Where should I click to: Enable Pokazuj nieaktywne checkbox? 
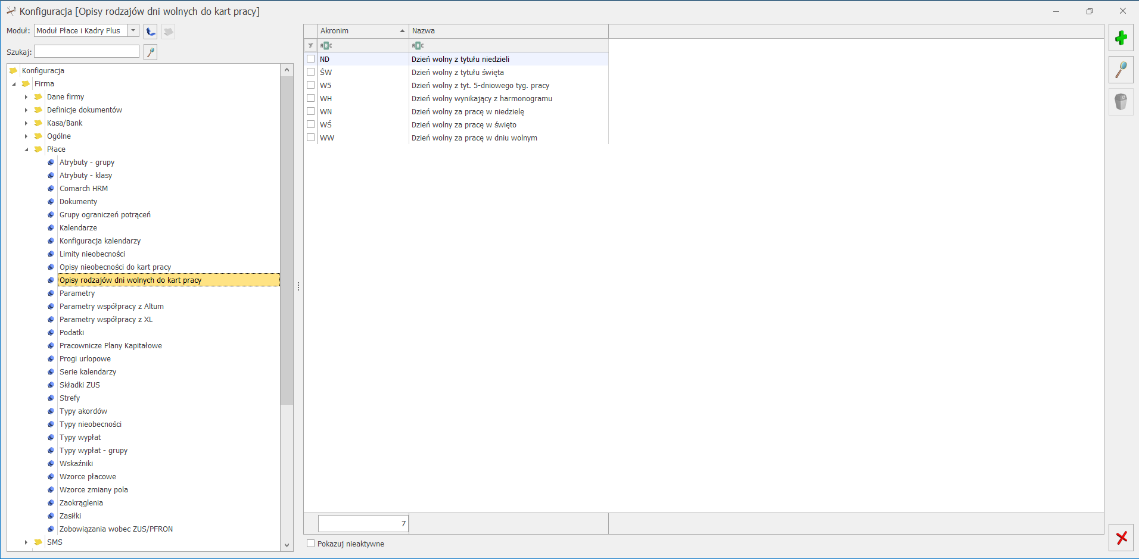click(310, 544)
